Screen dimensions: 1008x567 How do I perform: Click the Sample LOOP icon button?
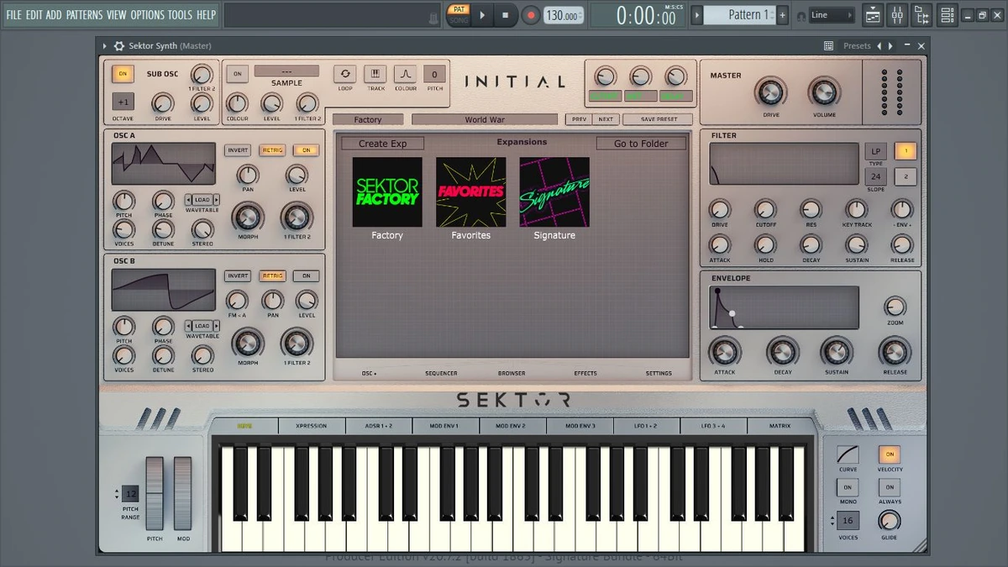pyautogui.click(x=345, y=74)
